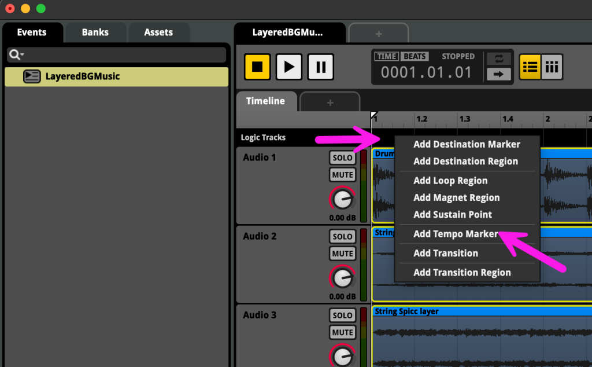
Task: Add a new sheet tab next to Timeline
Action: point(330,102)
